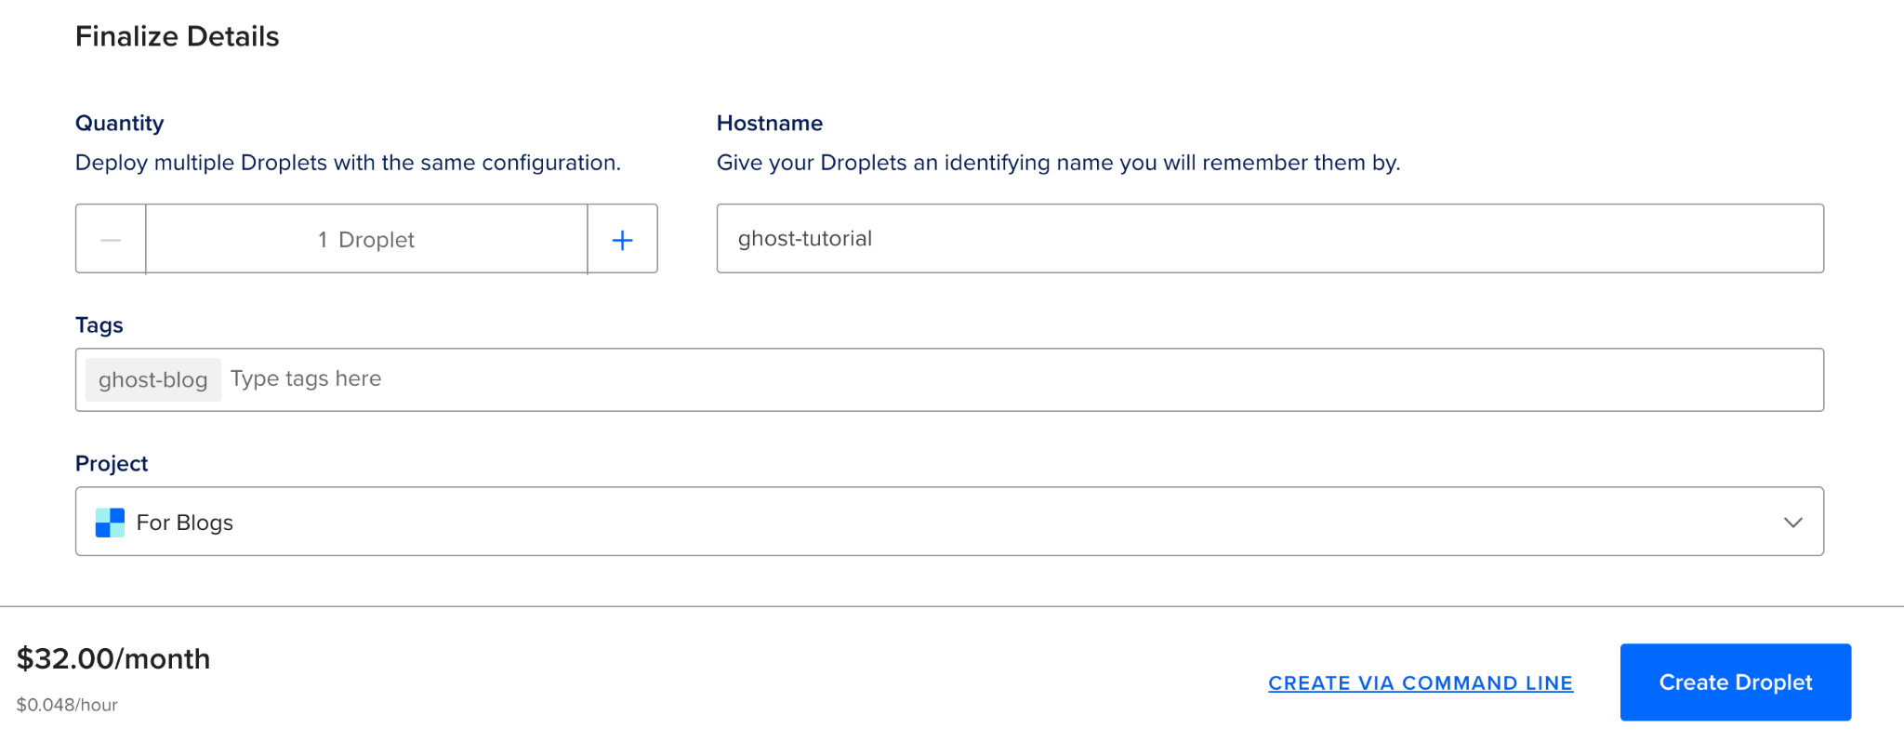
Task: Decrease Droplet quantity with the minus icon
Action: tap(111, 240)
